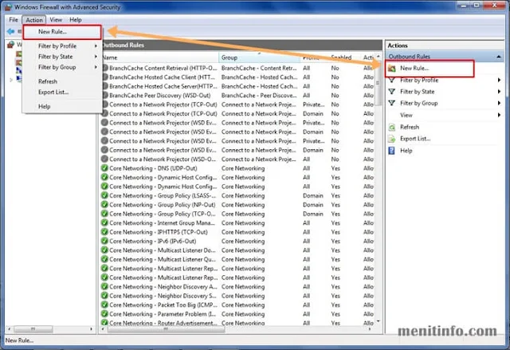This screenshot has height=350, width=510.
Task: Click left pane horizontal scrollbar right arrow
Action: point(91,328)
